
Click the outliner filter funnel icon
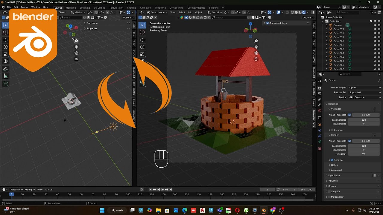coord(372,12)
